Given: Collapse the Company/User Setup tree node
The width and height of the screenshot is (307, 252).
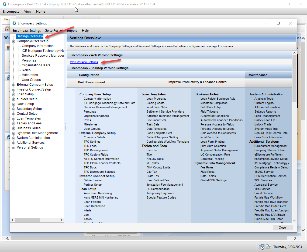Looking at the screenshot, I should (14, 41).
